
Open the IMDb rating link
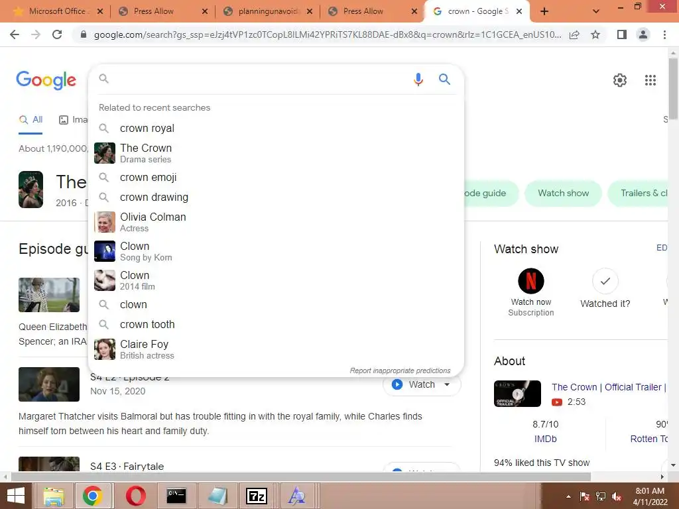(x=545, y=439)
